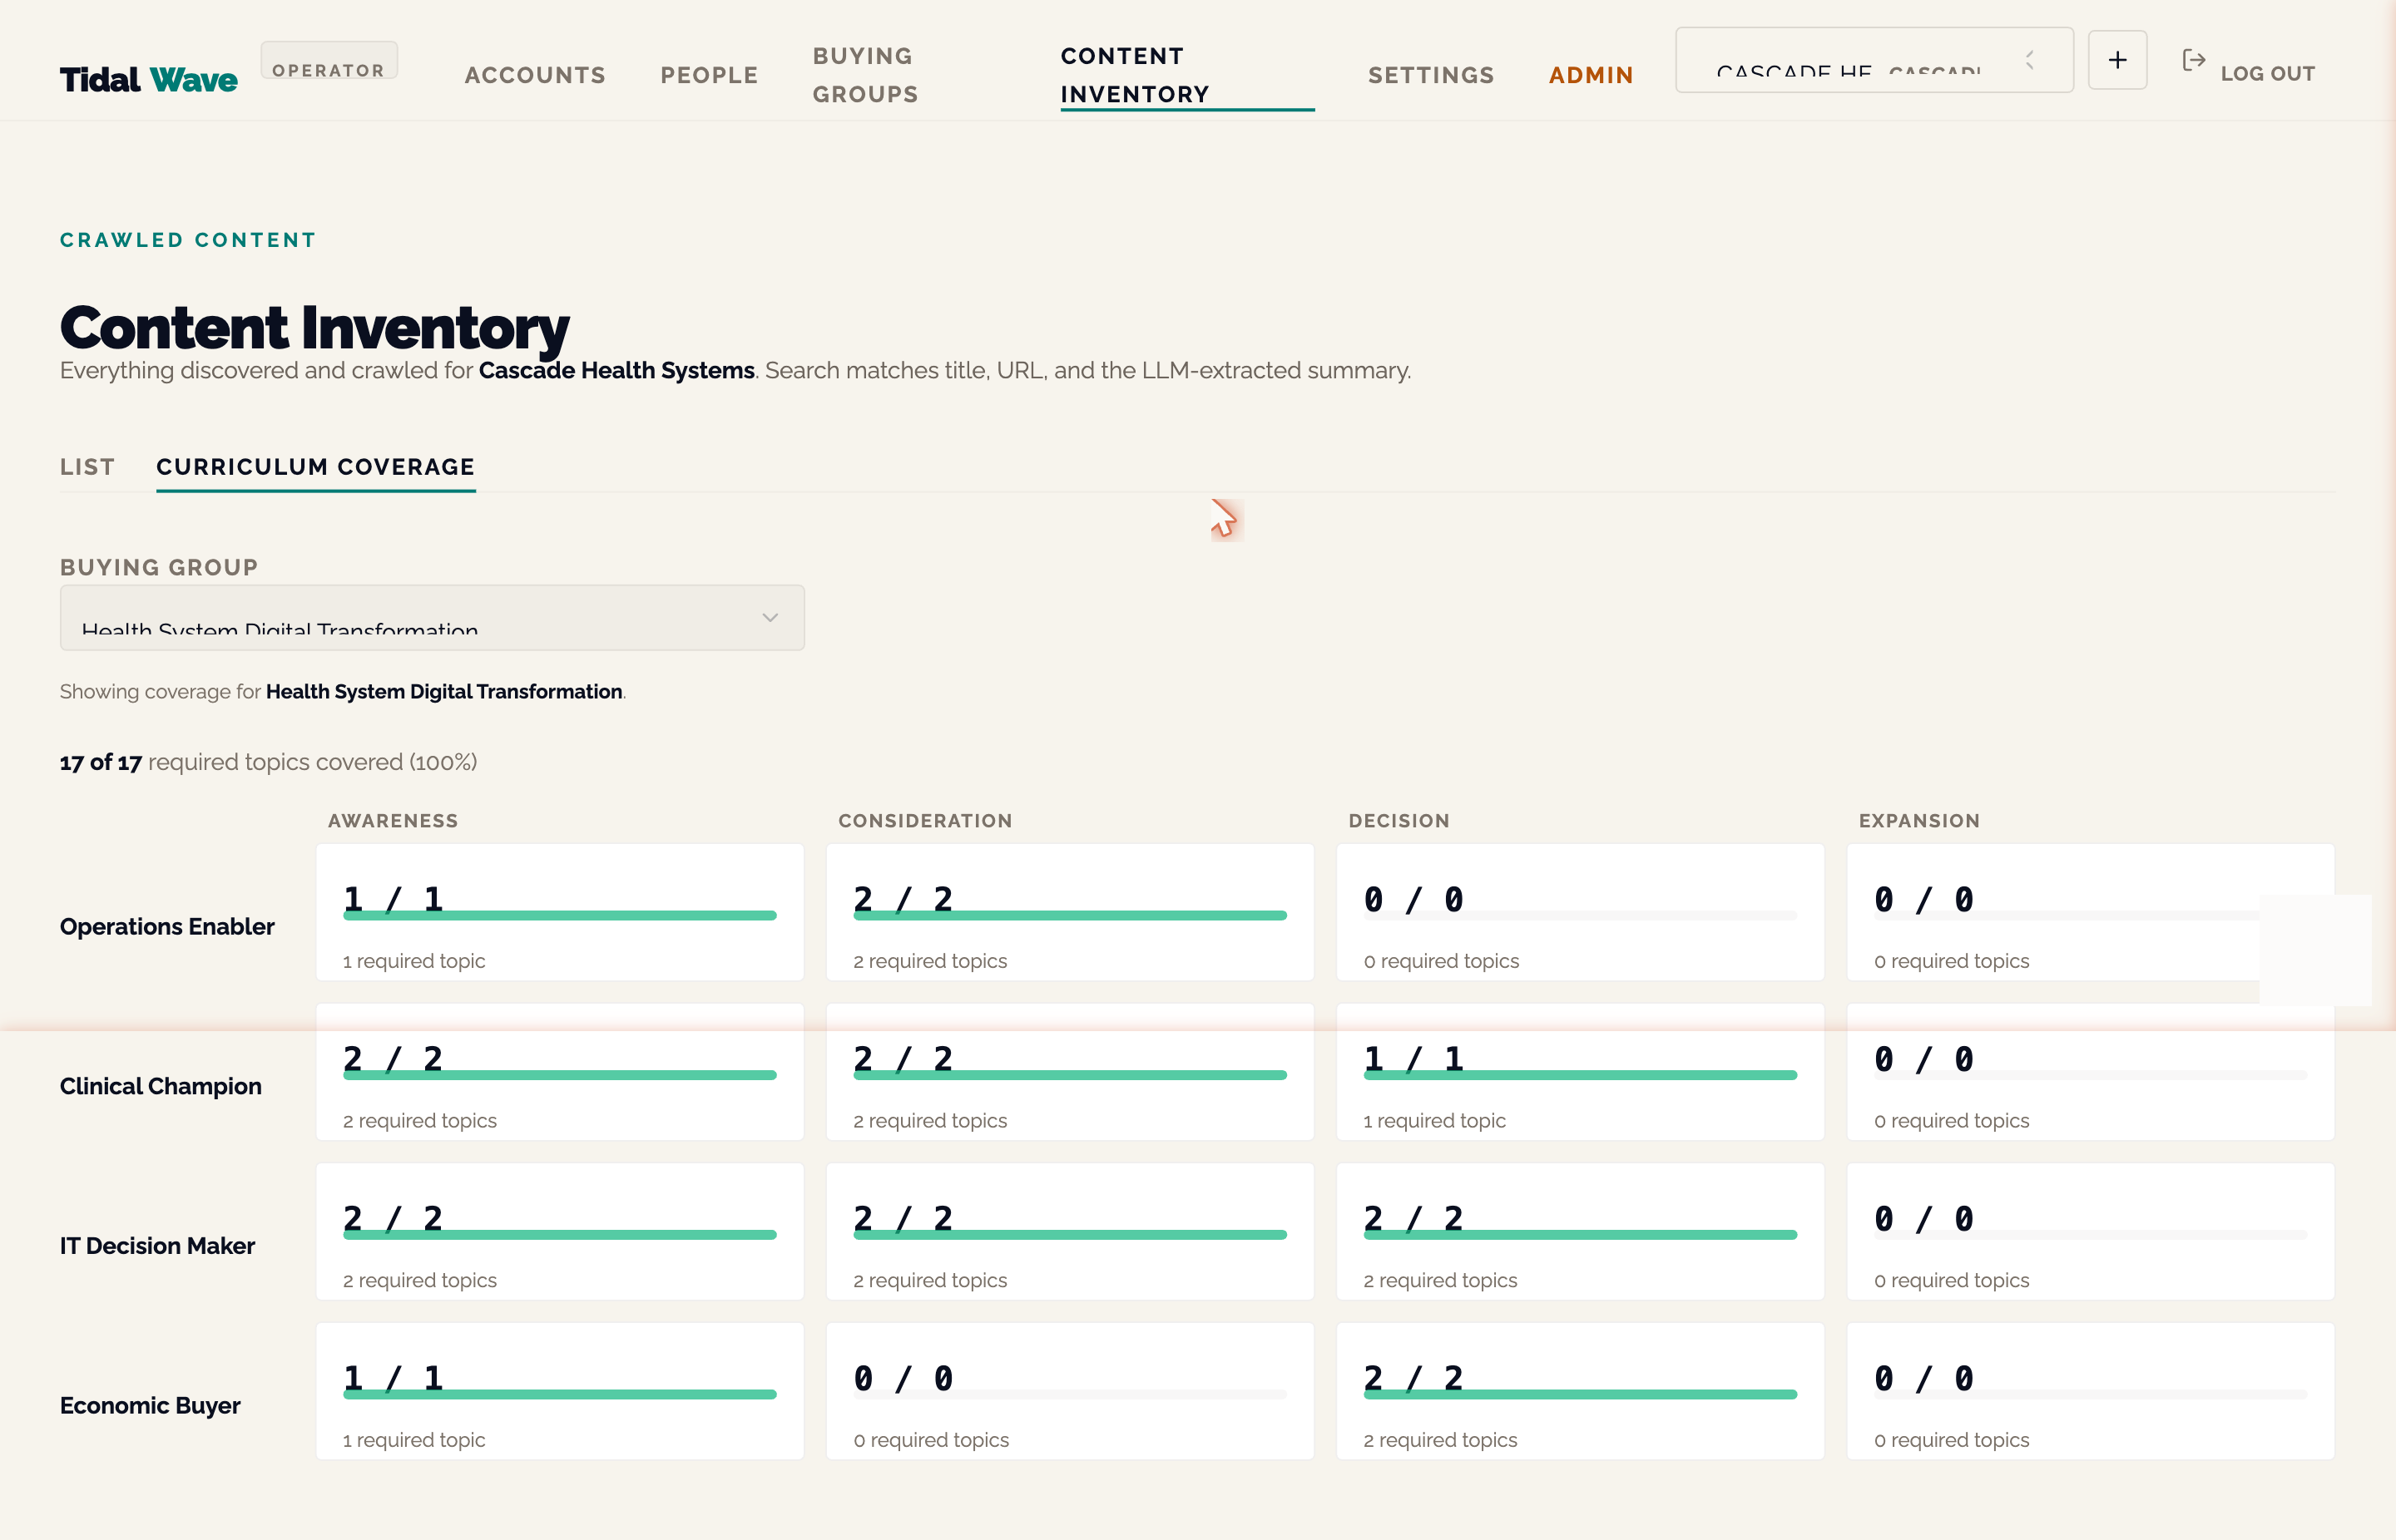Open Operations Enabler Awareness coverage card

tap(559, 912)
